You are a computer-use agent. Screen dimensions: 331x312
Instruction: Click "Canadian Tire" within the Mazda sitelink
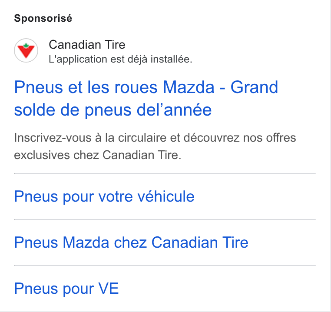click(200, 242)
